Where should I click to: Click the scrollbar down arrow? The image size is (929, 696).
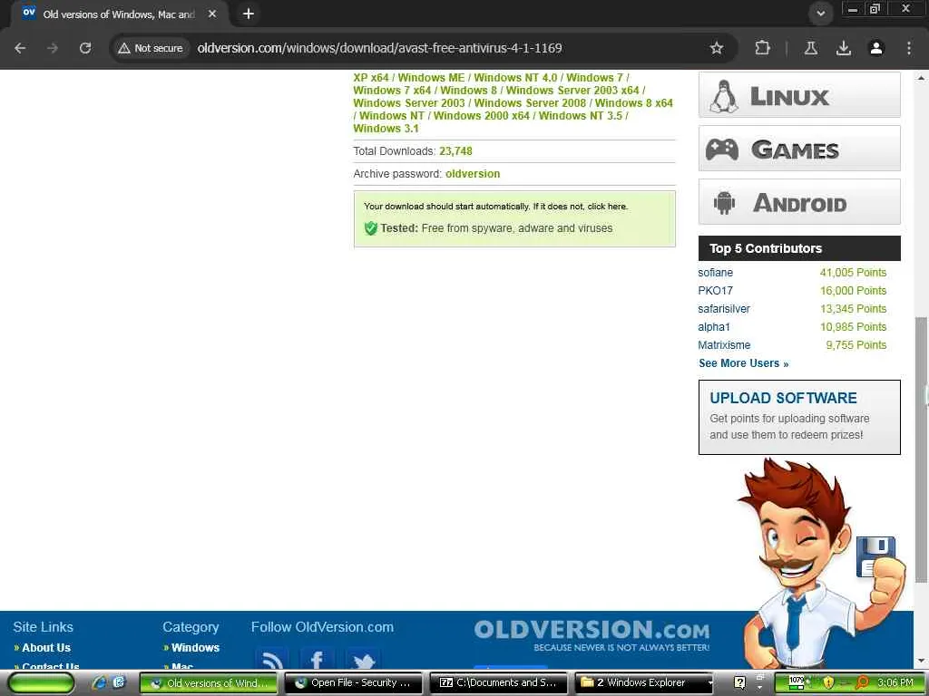922,662
